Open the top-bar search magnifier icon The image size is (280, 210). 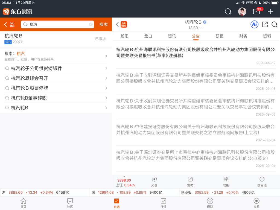[x=228, y=11]
